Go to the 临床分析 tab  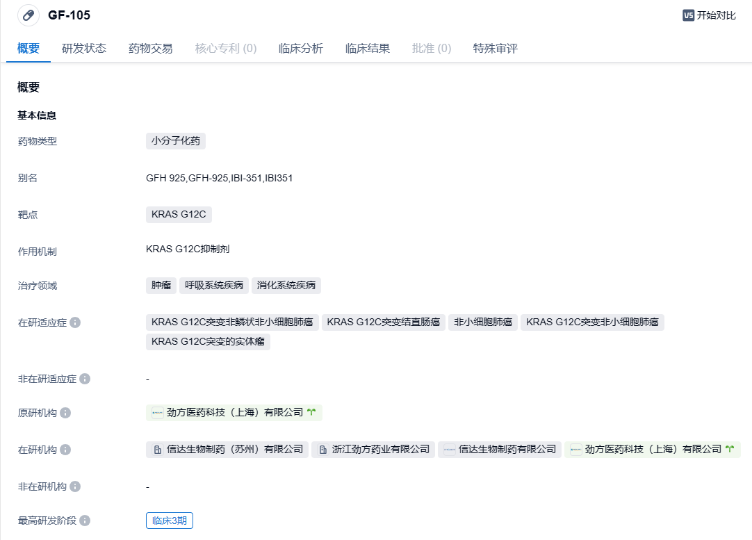[301, 49]
